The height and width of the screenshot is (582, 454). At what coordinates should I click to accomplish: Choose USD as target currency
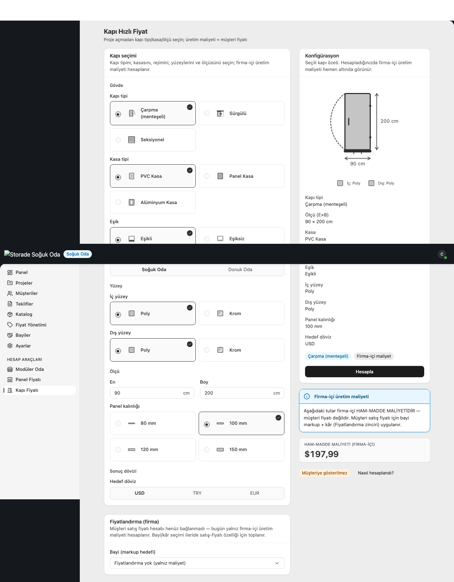pyautogui.click(x=139, y=493)
